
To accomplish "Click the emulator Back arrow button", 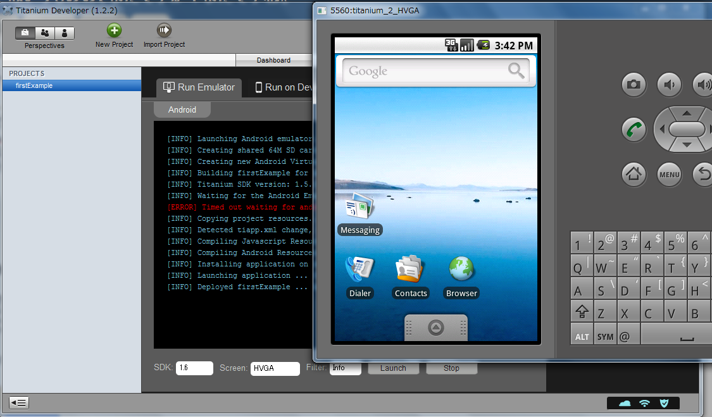I will (x=703, y=174).
